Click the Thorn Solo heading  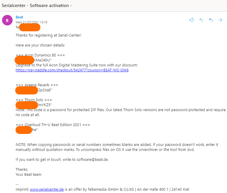click(34, 100)
